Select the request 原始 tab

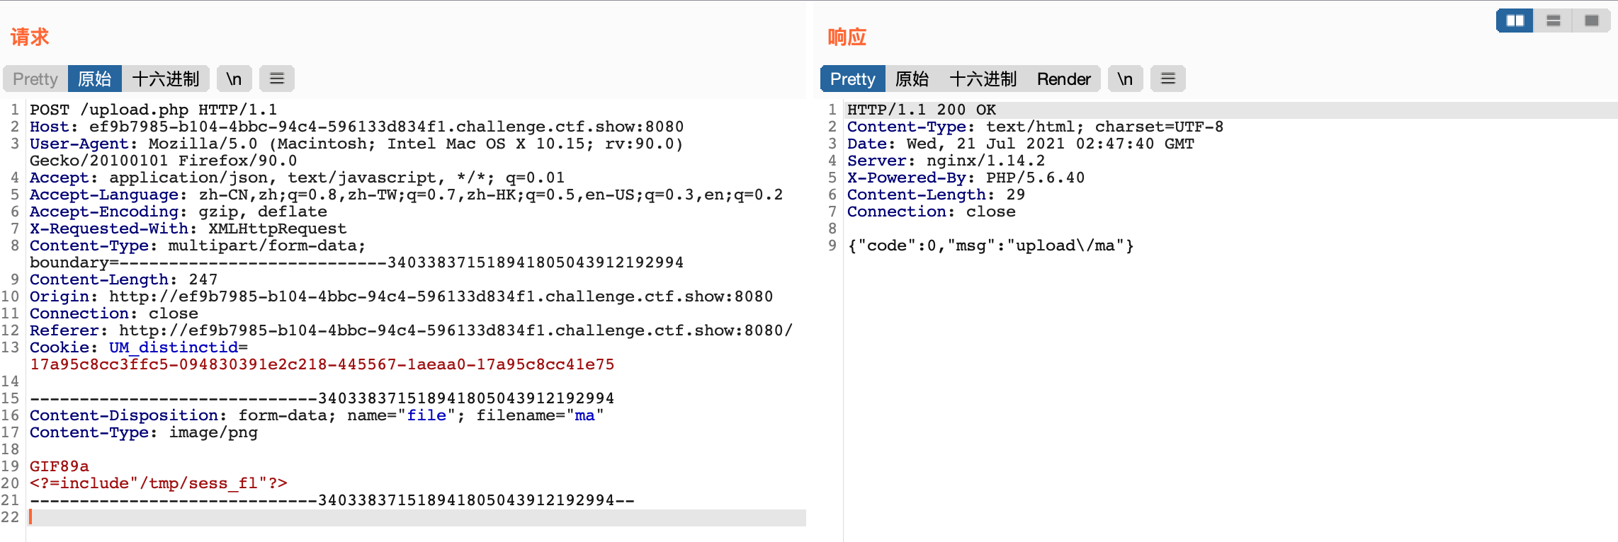click(95, 79)
